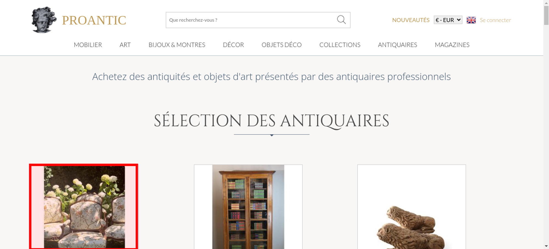The height and width of the screenshot is (249, 549).
Task: Open the ART menu
Action: pyautogui.click(x=125, y=45)
